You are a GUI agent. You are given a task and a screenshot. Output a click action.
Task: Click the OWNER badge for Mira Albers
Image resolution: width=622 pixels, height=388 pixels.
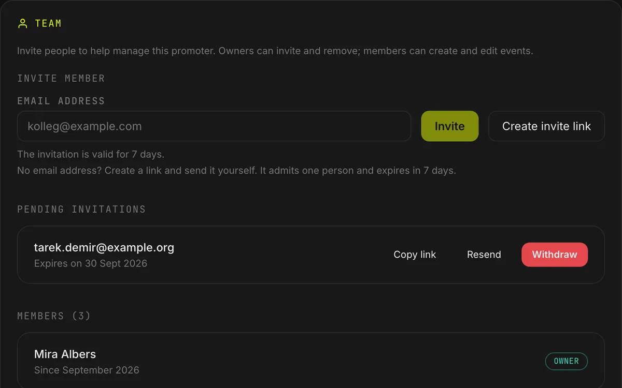566,361
